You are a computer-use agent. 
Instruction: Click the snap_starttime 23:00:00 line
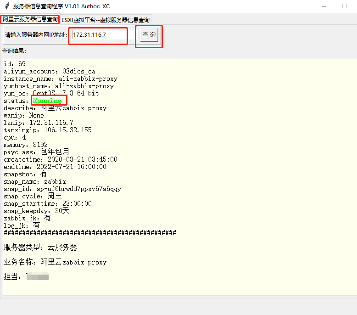pyautogui.click(x=48, y=203)
